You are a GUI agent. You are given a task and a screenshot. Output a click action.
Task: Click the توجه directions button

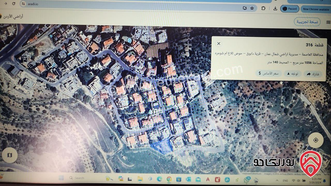coord(293,74)
